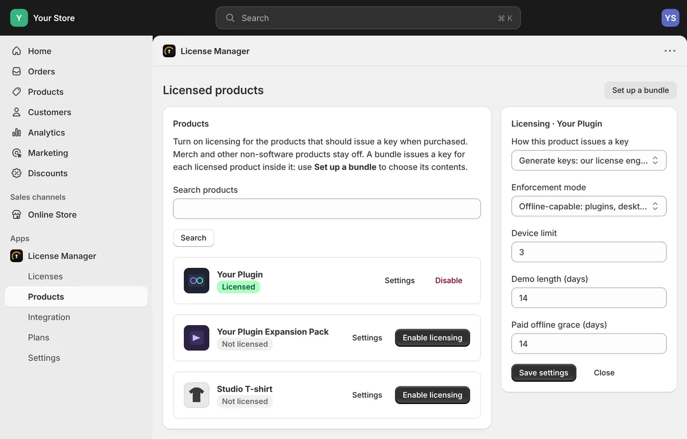Open the Enforcement mode dropdown
The width and height of the screenshot is (687, 439).
589,206
